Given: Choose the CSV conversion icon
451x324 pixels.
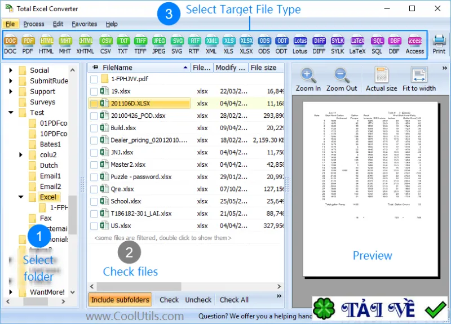Looking at the screenshot, I should tap(105, 45).
